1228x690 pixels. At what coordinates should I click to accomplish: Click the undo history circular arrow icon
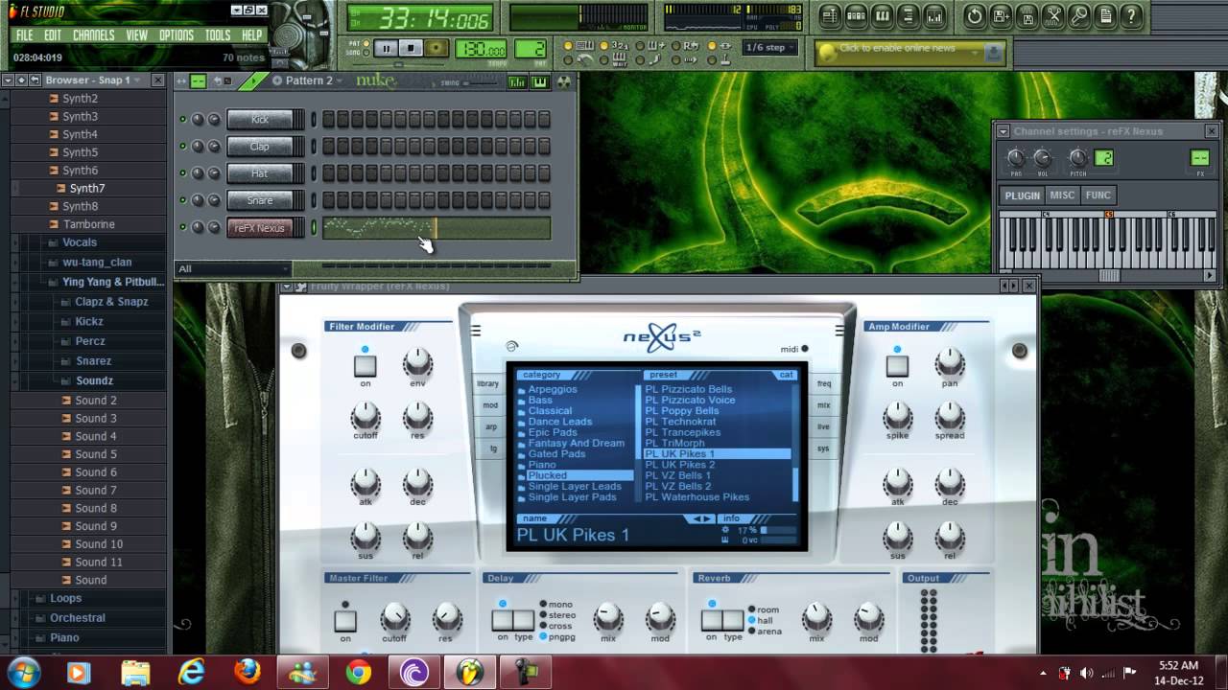pyautogui.click(x=975, y=16)
